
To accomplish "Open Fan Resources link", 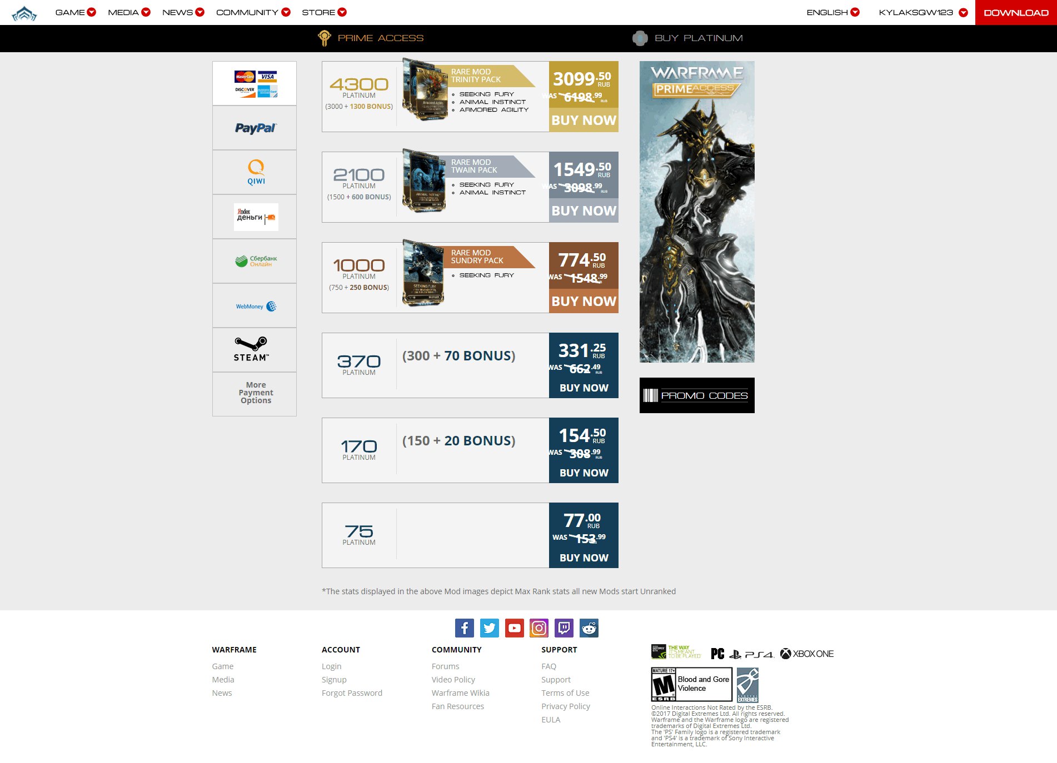I will pyautogui.click(x=458, y=706).
